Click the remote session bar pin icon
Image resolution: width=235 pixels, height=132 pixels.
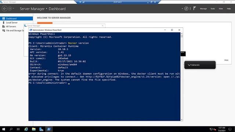coord(80,2)
